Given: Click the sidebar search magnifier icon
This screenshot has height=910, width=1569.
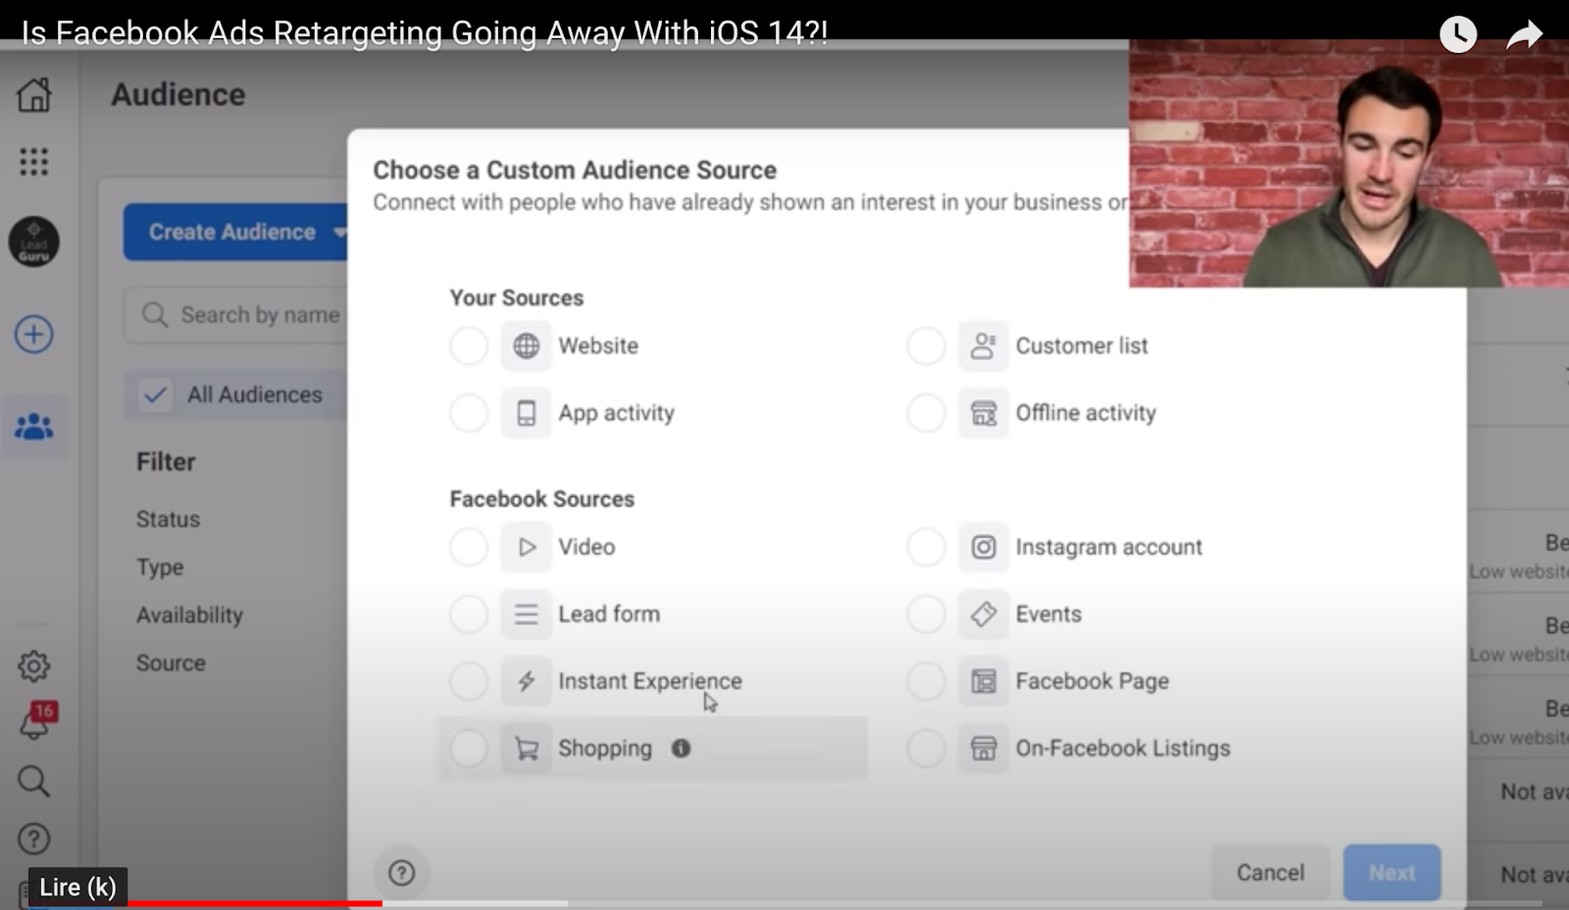Looking at the screenshot, I should tap(34, 781).
